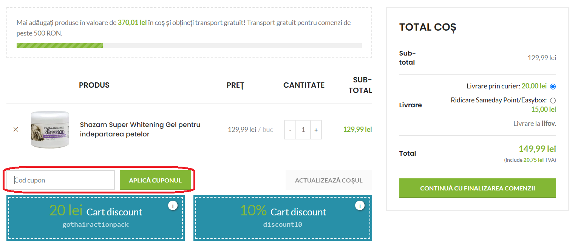Click Continuă cu finalizarea comenzii button
The image size is (575, 246).
(478, 188)
